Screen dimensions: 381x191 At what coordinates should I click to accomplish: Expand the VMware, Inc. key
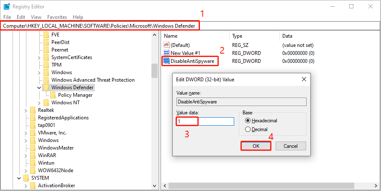click(x=26, y=133)
